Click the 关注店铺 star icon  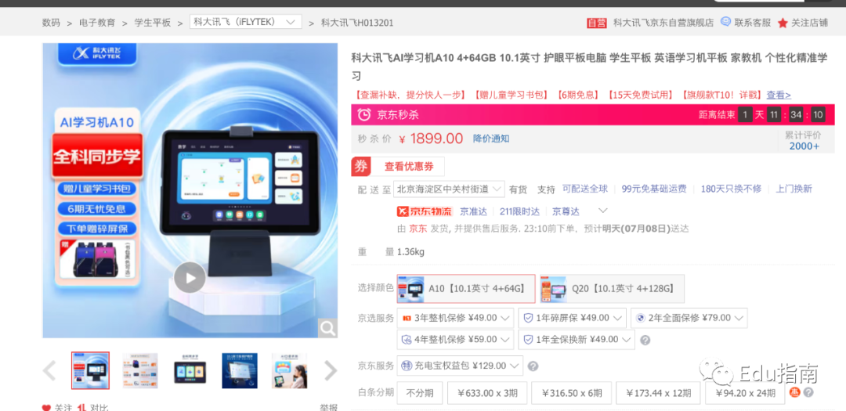tap(783, 23)
